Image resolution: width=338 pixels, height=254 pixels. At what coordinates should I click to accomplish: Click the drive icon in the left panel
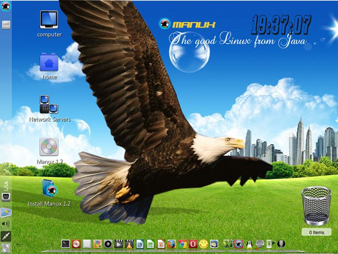click(6, 24)
